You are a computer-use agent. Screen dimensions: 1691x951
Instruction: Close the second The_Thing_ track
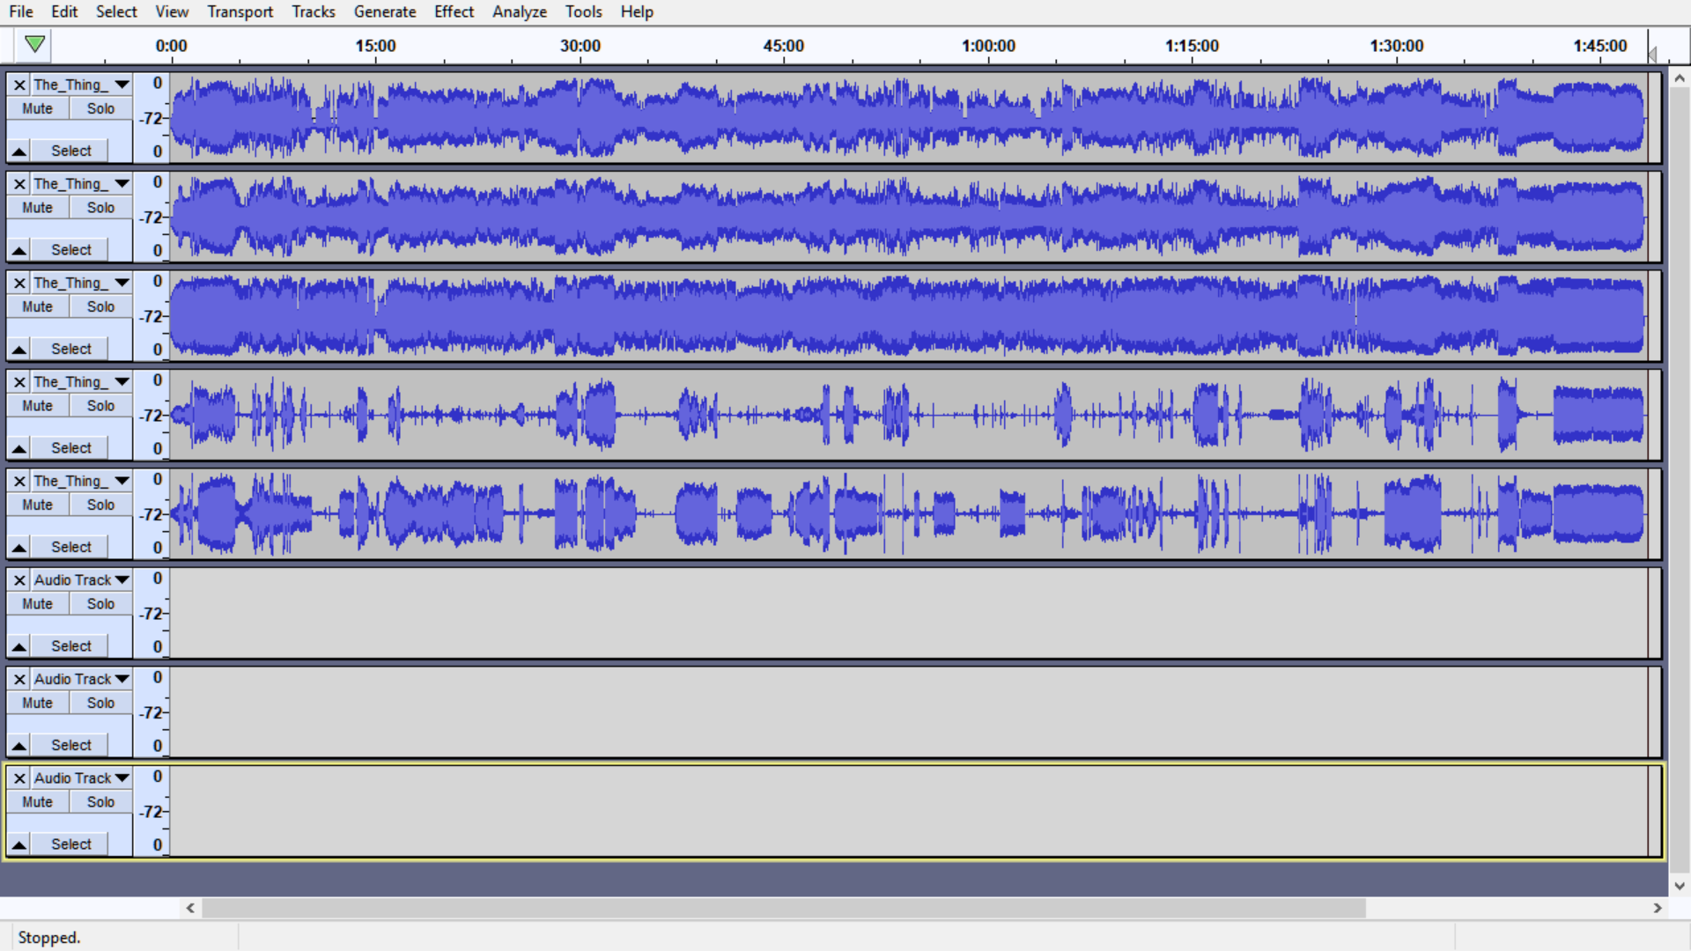click(19, 184)
